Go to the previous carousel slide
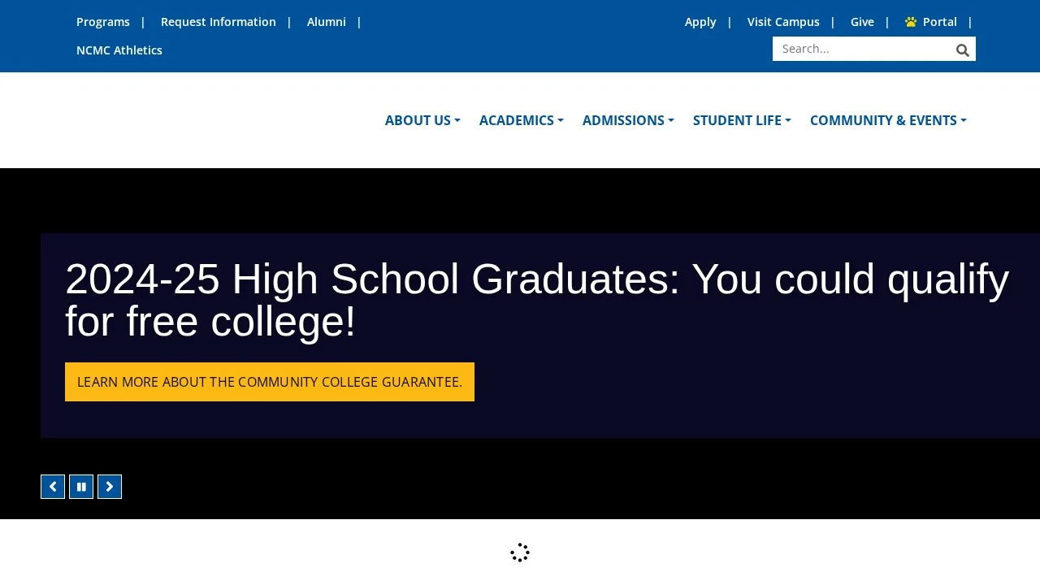Screen dimensions: 1040x585 53,487
